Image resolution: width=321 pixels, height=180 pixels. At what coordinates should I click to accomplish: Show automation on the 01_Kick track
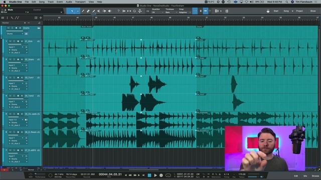pos(38,41)
